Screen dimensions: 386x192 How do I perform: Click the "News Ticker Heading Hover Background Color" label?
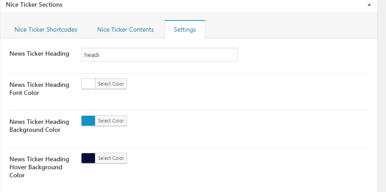39,167
